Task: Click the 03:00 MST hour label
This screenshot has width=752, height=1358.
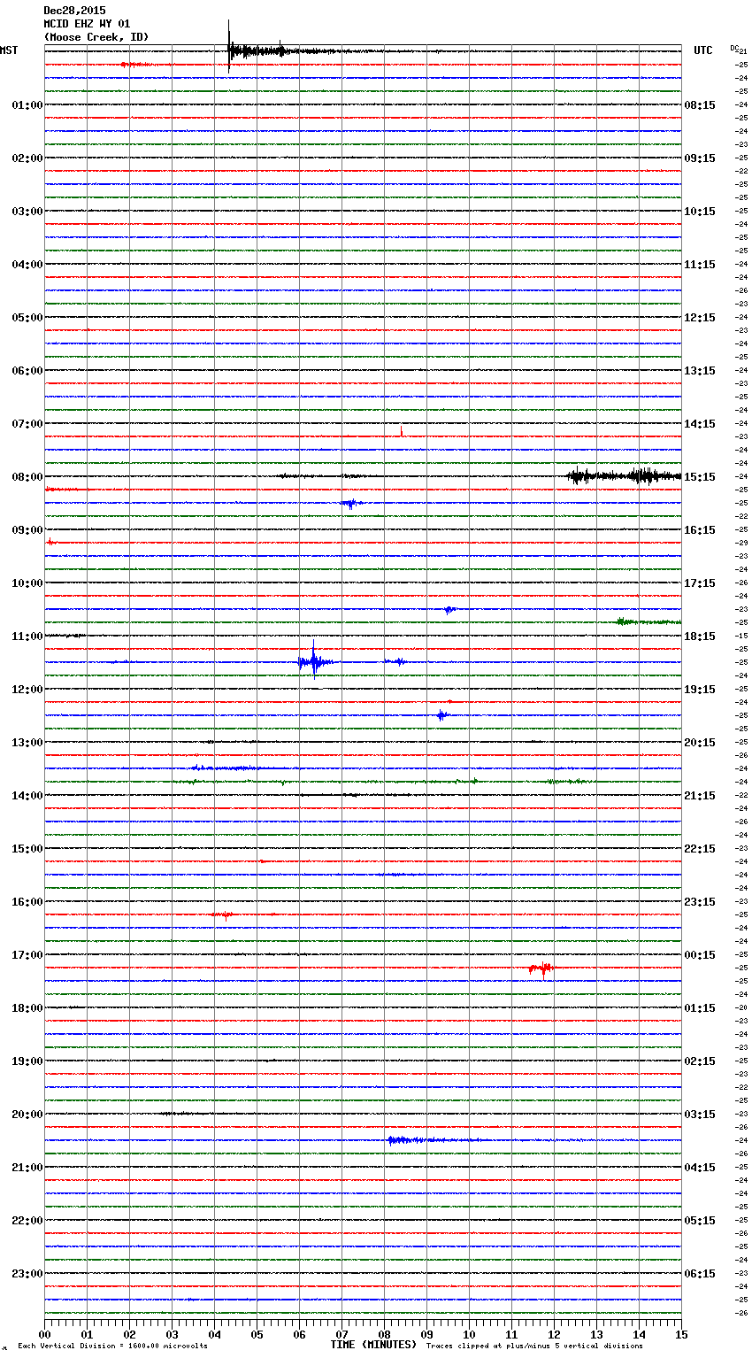Action: [x=27, y=211]
